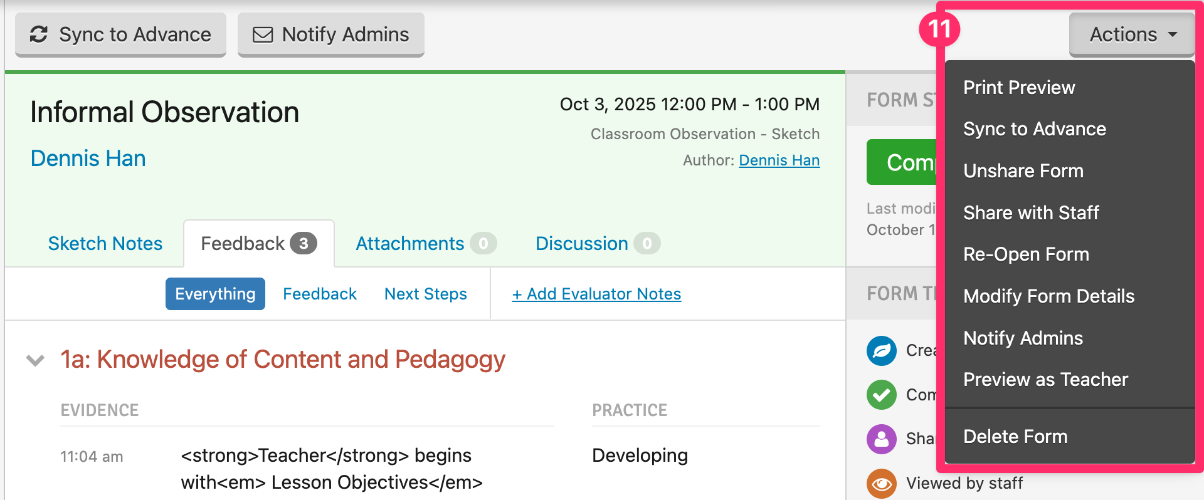This screenshot has height=500, width=1204.
Task: Open the Sketch Notes tab
Action: 105,244
